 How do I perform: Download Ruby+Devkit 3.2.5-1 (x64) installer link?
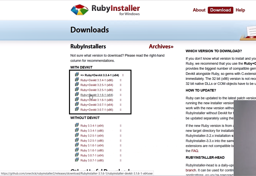[96, 85]
